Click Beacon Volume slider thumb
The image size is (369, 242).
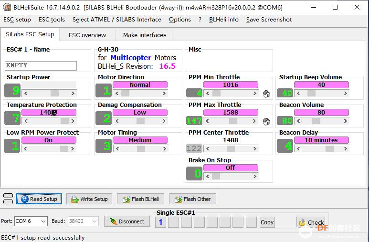[316, 121]
